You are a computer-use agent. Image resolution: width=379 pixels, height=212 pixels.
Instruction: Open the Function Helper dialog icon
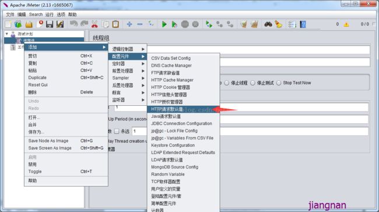(292, 24)
